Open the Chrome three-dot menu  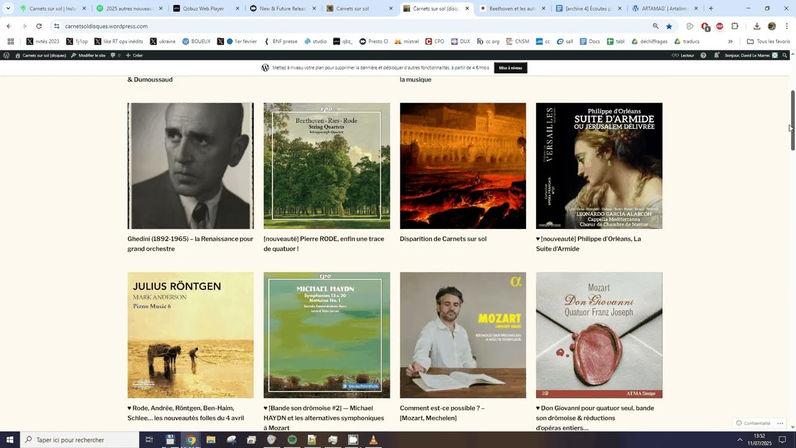coord(787,26)
